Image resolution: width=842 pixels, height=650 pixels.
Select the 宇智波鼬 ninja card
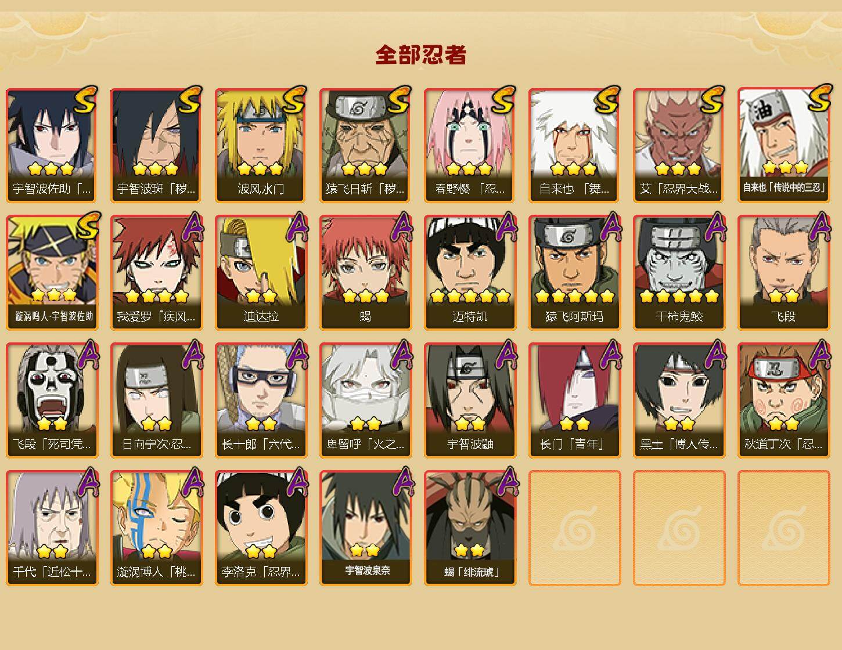(470, 400)
